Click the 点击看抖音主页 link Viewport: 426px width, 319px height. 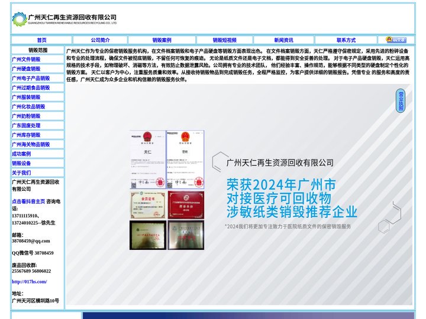28,201
